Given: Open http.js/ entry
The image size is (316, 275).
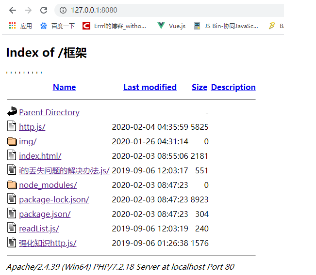Looking at the screenshot, I should (x=32, y=127).
